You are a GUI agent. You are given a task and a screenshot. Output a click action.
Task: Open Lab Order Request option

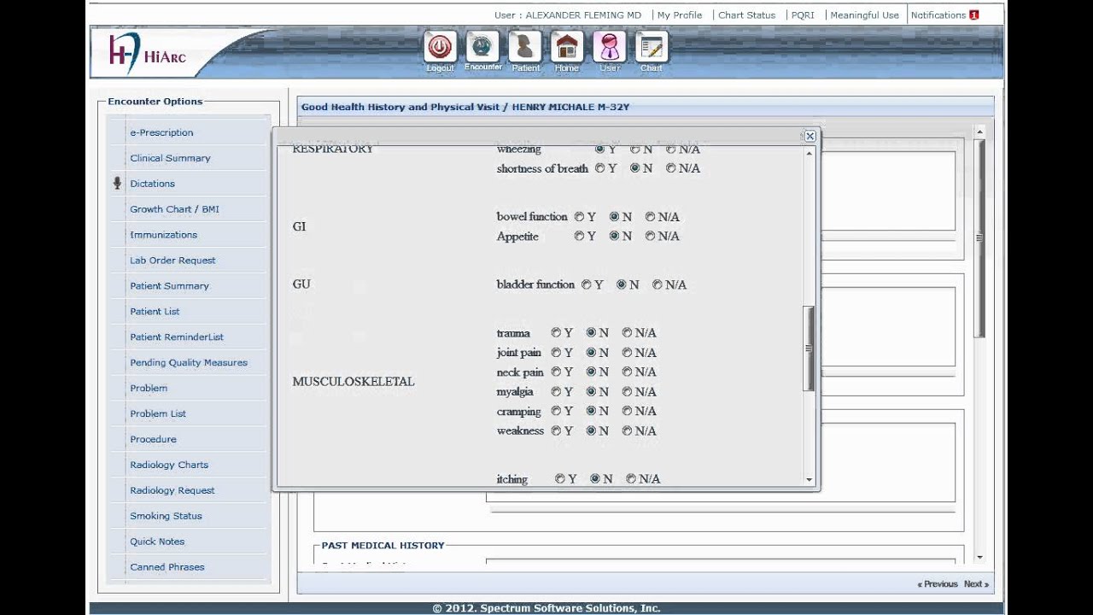[x=172, y=261]
